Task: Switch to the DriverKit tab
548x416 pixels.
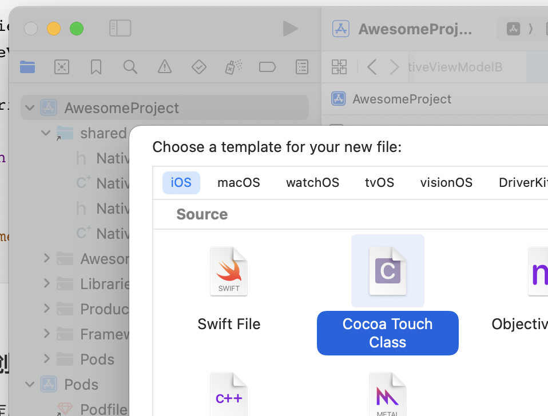Action: (x=523, y=182)
